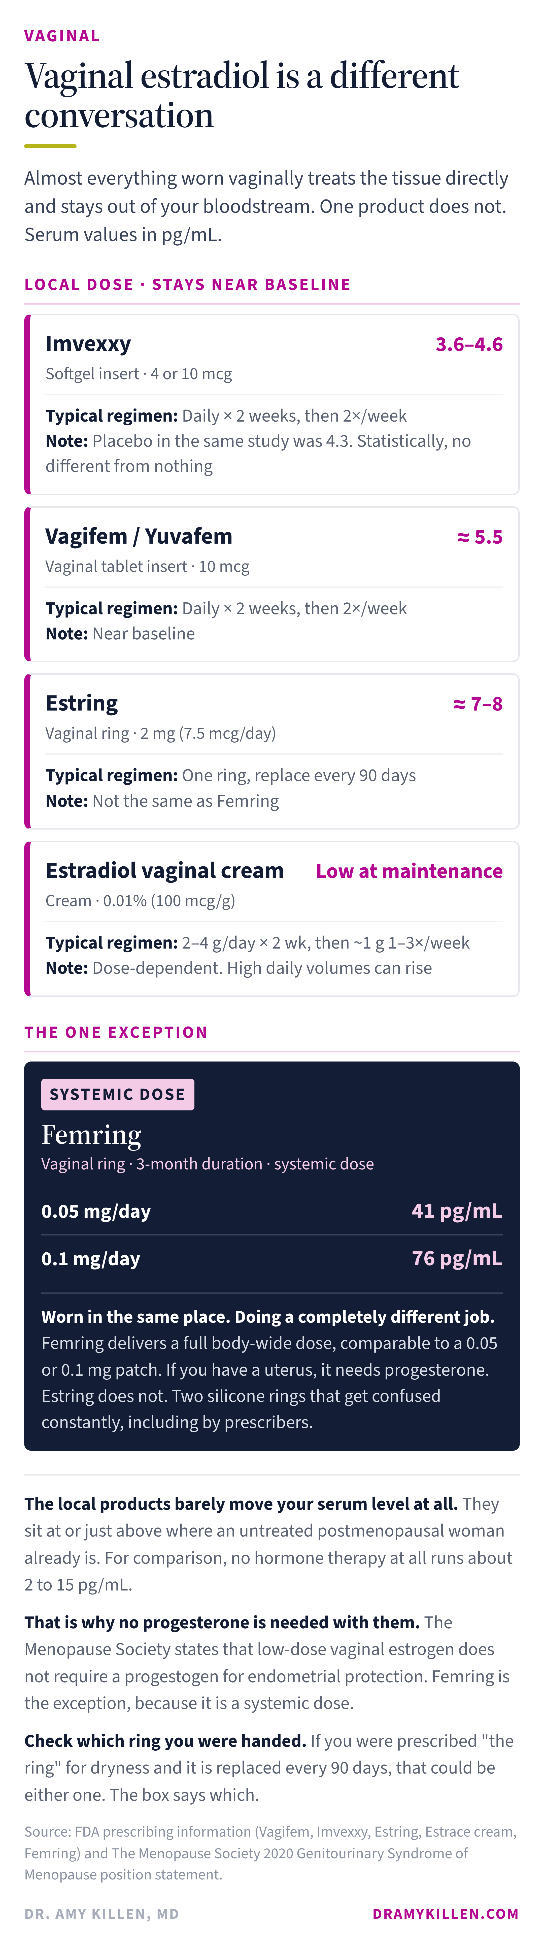Viewport: 544px width, 1945px height.
Task: Open the DRAMYKILLEN.COM link
Action: (446, 1914)
